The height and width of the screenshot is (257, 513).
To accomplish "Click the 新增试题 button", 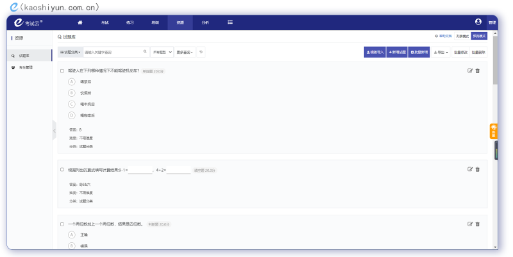I will 397,52.
